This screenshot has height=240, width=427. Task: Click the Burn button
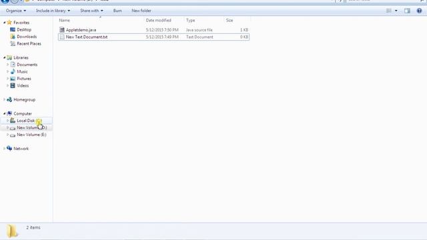tap(117, 11)
